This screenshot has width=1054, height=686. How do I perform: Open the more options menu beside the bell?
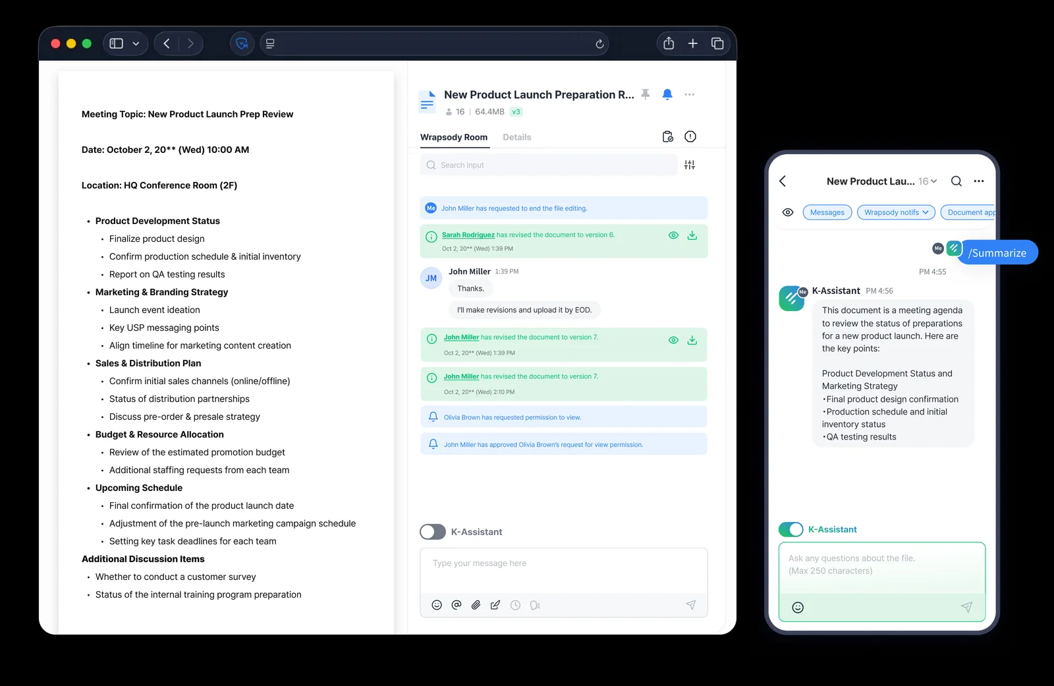(690, 94)
